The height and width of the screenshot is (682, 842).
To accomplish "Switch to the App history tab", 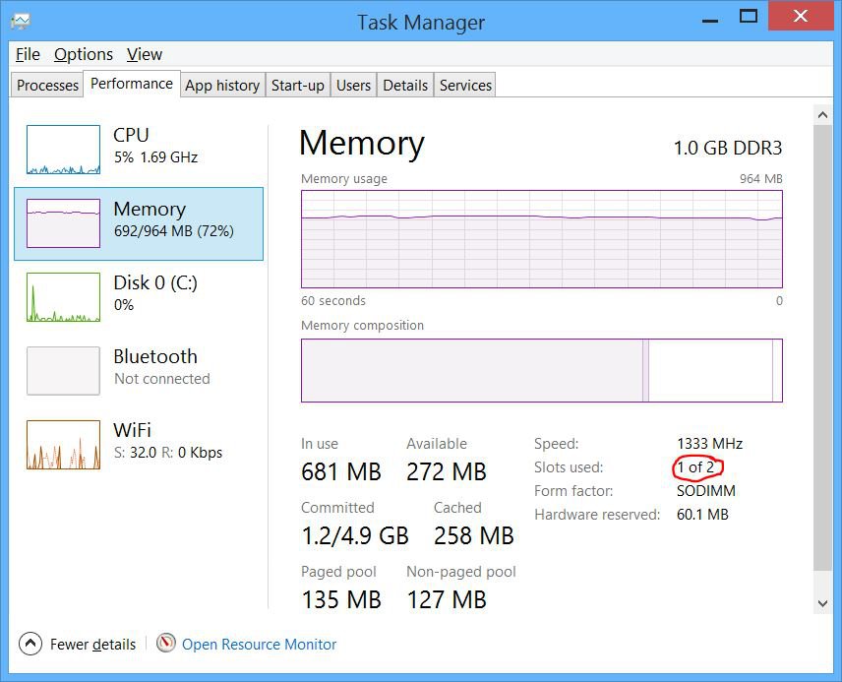I will click(x=222, y=86).
